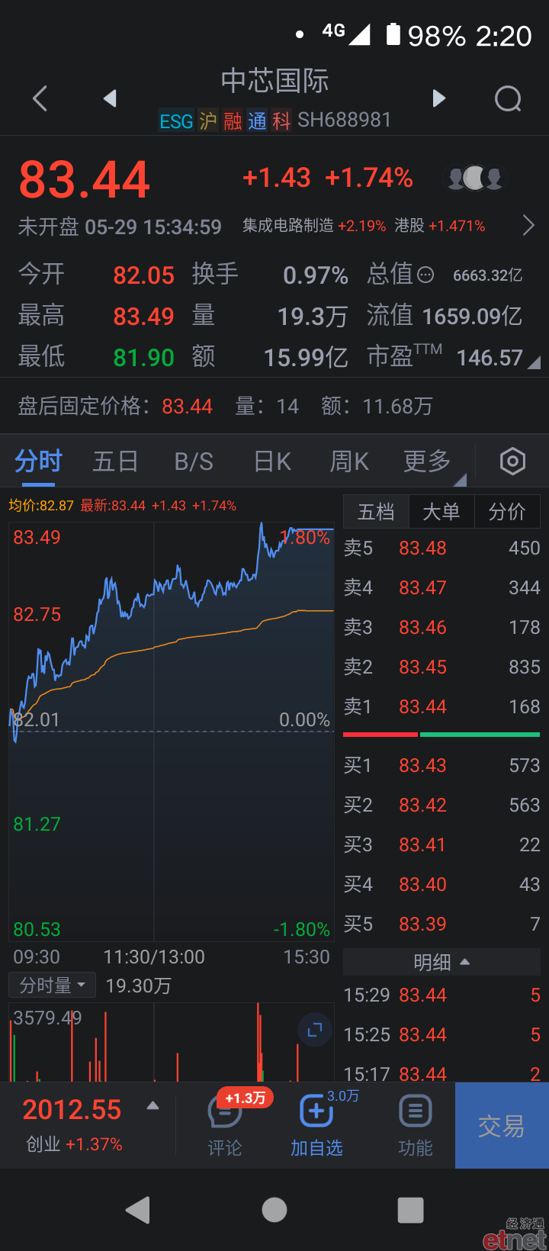The width and height of the screenshot is (549, 1251).
Task: Select 卖5 price 83.48 row
Action: (x=441, y=548)
